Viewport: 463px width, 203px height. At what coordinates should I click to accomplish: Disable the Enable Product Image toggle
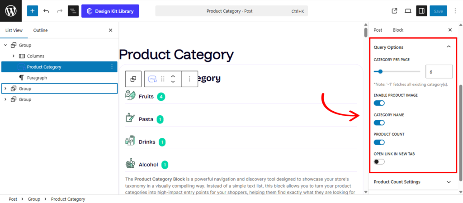pos(379,103)
